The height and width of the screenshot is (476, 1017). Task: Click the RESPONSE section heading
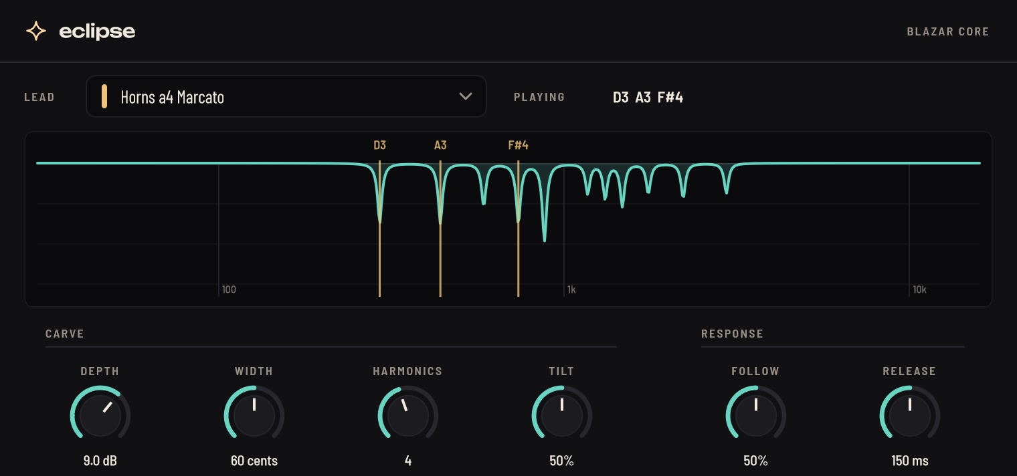pyautogui.click(x=733, y=334)
